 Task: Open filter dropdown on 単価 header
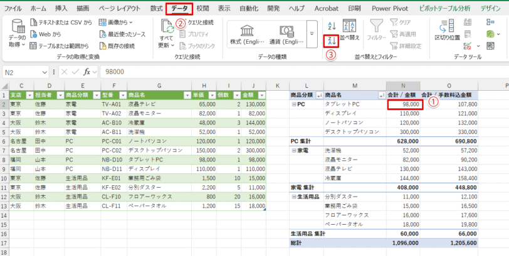[x=212, y=95]
